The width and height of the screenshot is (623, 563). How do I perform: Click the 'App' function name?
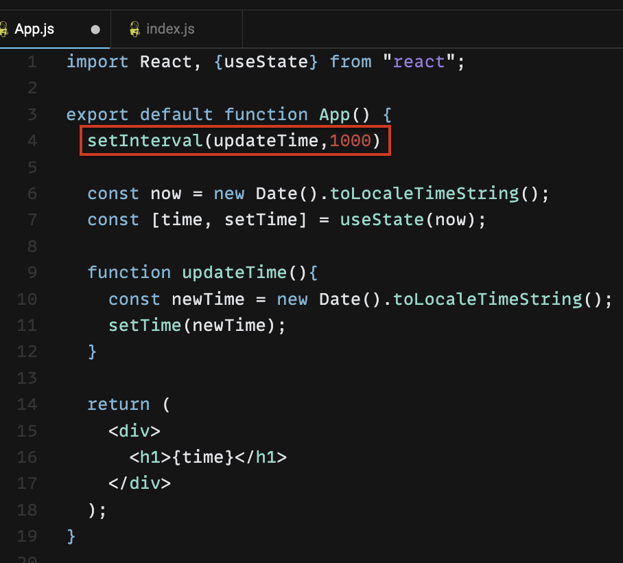coord(335,115)
